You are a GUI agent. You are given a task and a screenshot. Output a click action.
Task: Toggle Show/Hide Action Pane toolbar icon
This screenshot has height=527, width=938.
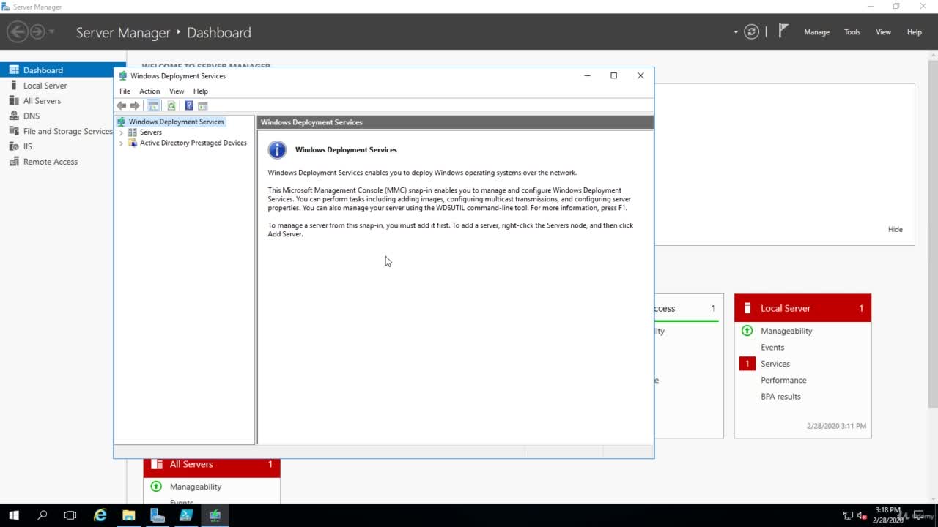coord(203,105)
